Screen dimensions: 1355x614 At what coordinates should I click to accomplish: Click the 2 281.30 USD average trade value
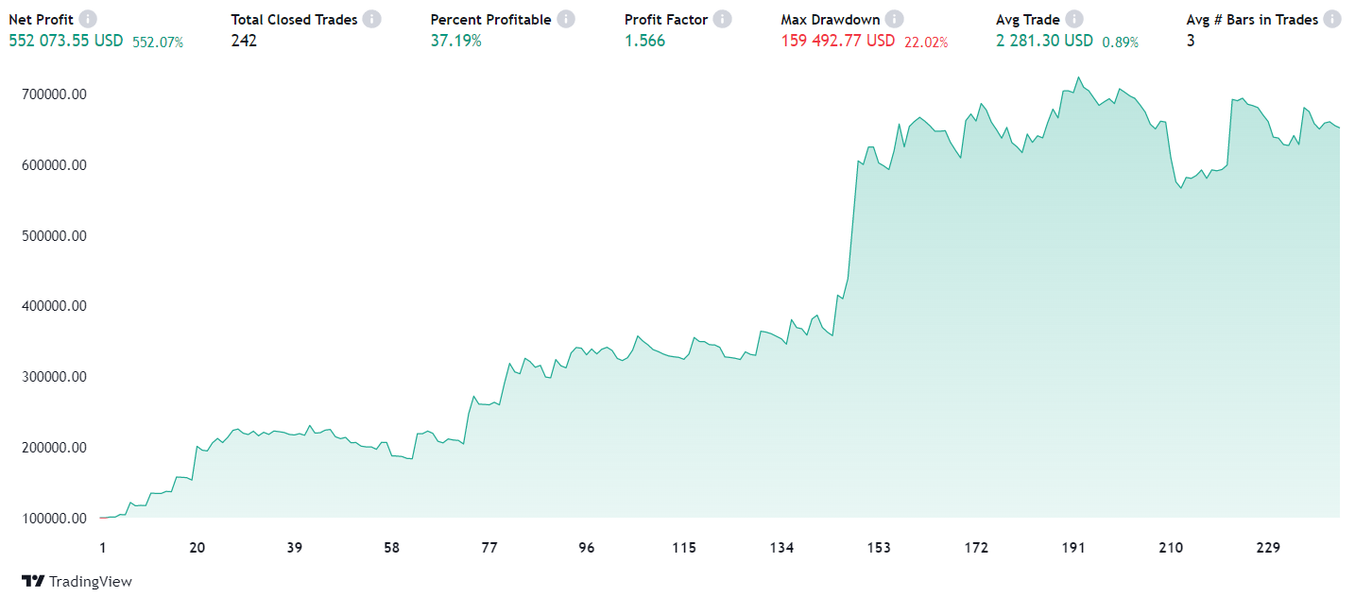(1044, 41)
